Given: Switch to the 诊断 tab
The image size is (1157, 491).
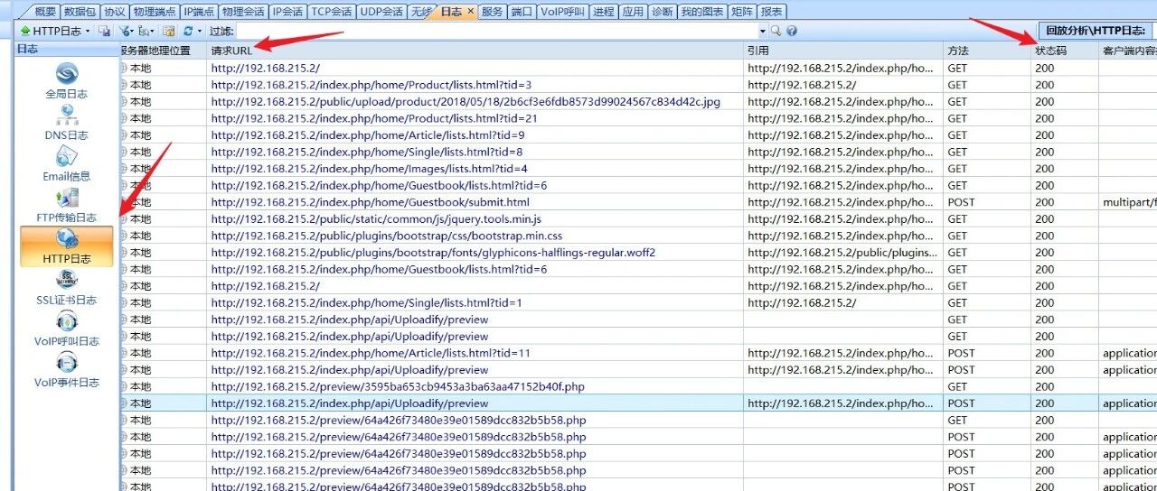Looking at the screenshot, I should (663, 12).
